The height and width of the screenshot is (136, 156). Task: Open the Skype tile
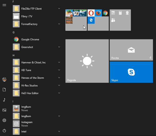(131, 72)
